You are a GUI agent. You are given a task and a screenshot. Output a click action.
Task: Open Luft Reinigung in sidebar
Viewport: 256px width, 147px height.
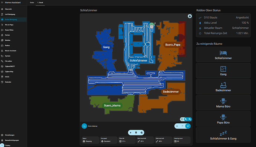[13, 14]
